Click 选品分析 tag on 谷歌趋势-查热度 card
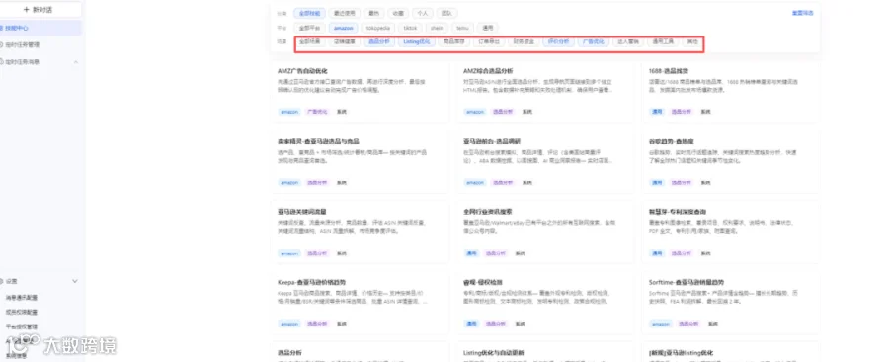The width and height of the screenshot is (889, 362). tap(681, 183)
